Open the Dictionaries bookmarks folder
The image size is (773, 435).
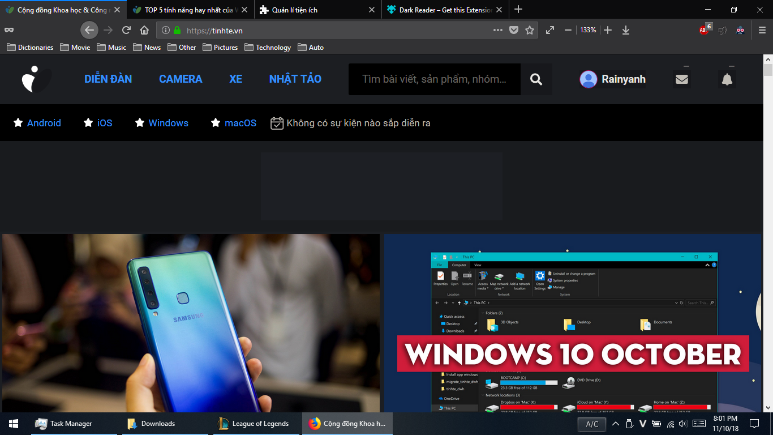(30, 48)
